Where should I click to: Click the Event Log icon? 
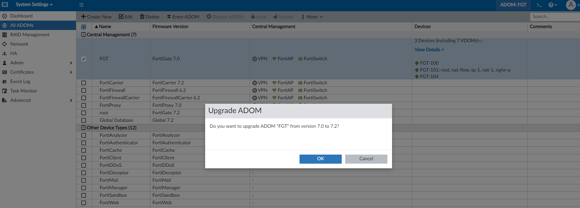(x=5, y=82)
